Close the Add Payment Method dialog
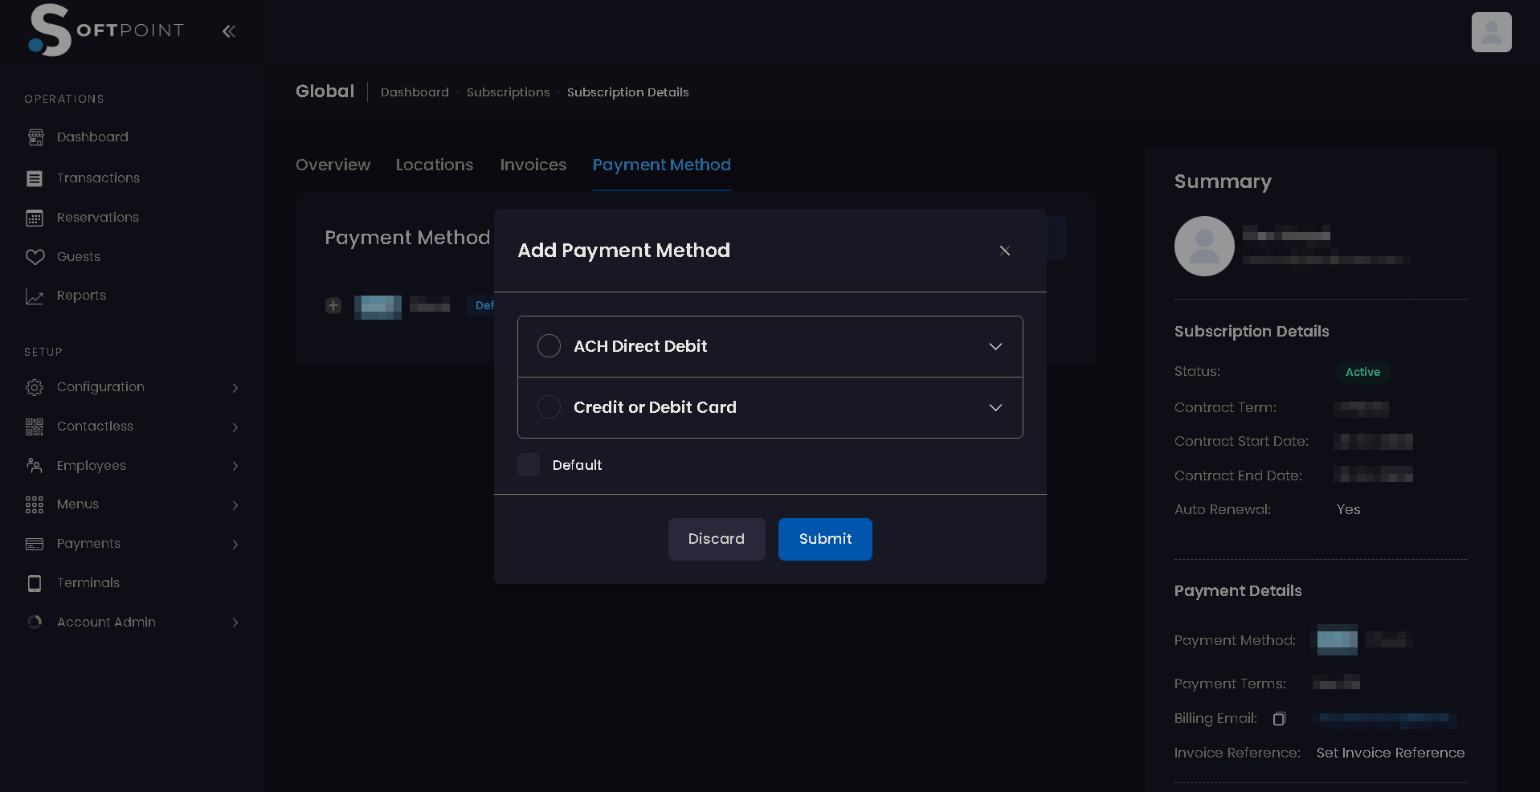This screenshot has height=792, width=1540. [1004, 251]
